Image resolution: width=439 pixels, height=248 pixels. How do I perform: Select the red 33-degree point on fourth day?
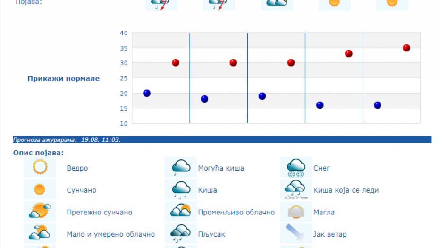[x=348, y=53]
